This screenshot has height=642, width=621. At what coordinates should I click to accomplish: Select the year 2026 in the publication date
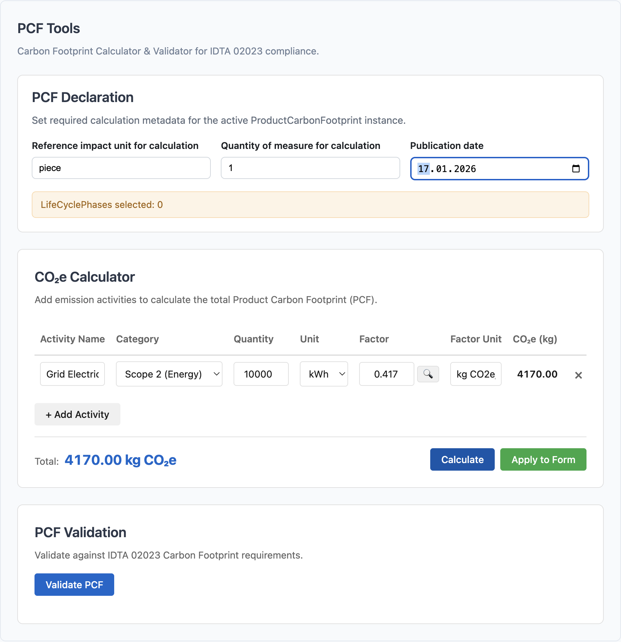(465, 169)
